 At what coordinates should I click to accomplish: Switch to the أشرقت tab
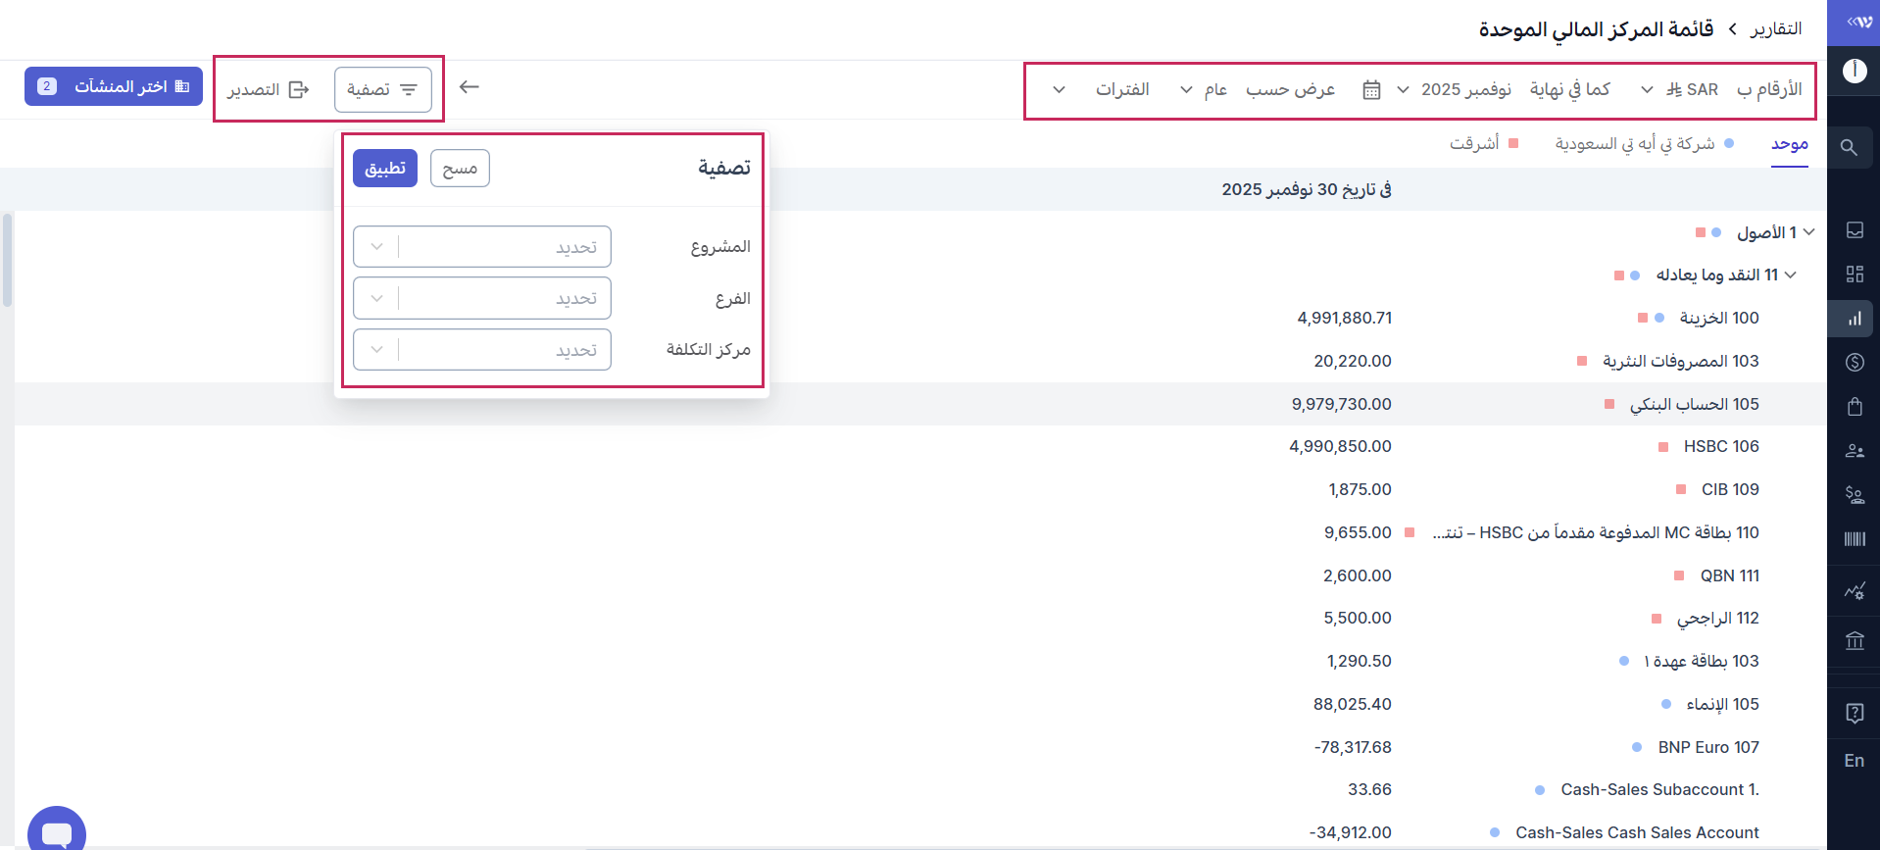pyautogui.click(x=1474, y=144)
